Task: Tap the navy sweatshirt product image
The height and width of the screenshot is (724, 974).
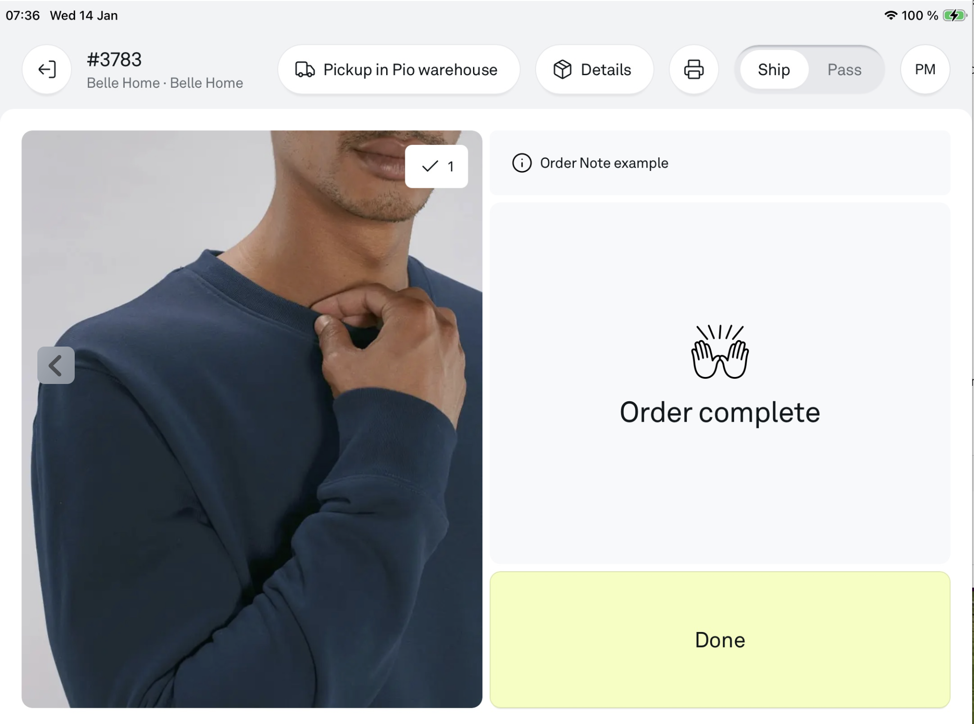Action: coord(252,419)
